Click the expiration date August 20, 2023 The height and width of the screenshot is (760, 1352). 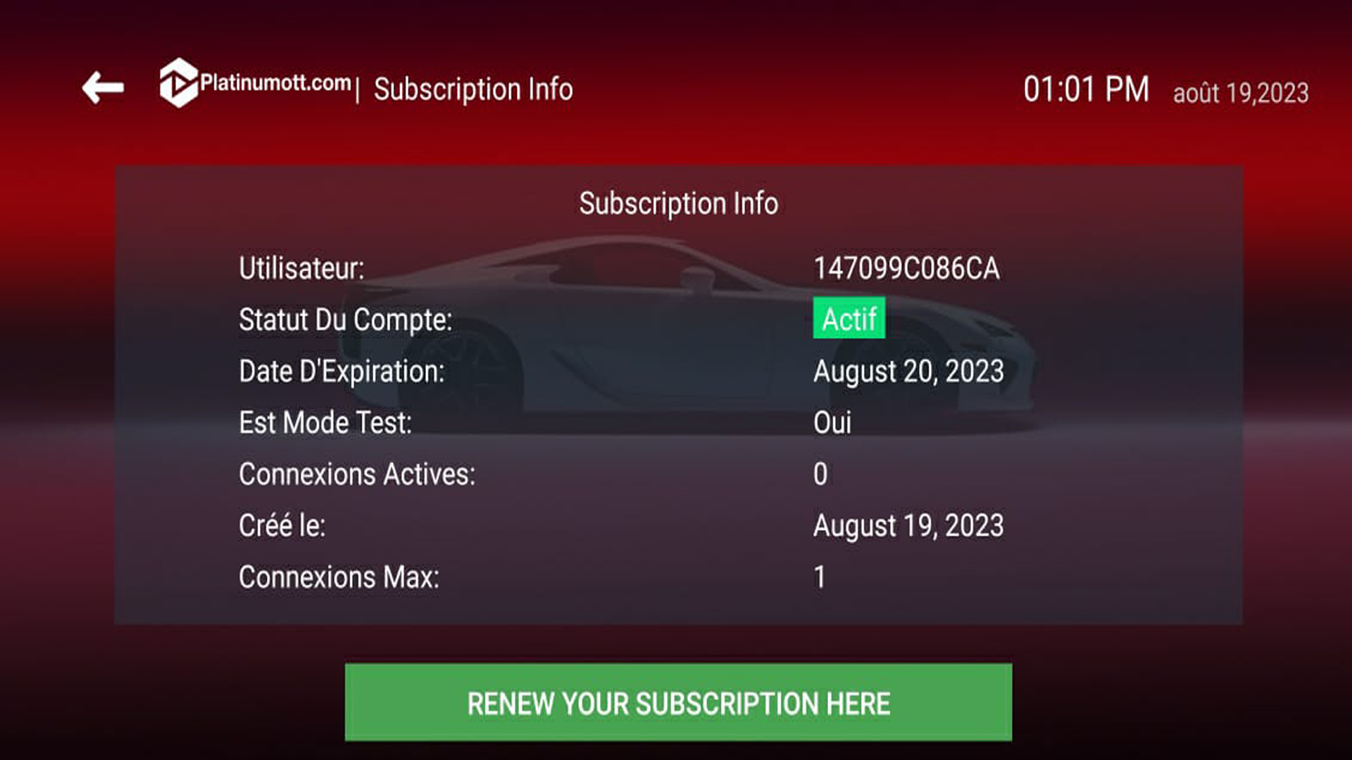[x=908, y=372]
